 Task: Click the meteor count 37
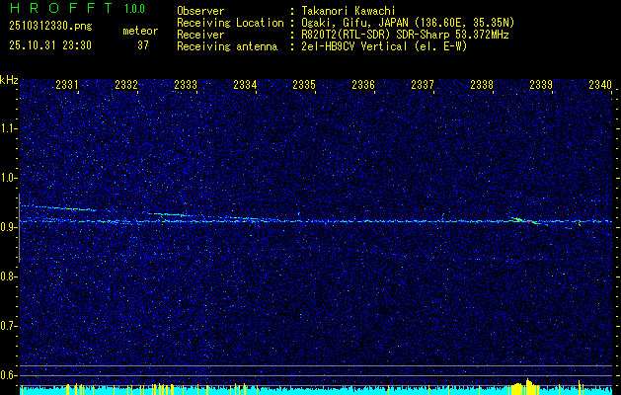[143, 45]
